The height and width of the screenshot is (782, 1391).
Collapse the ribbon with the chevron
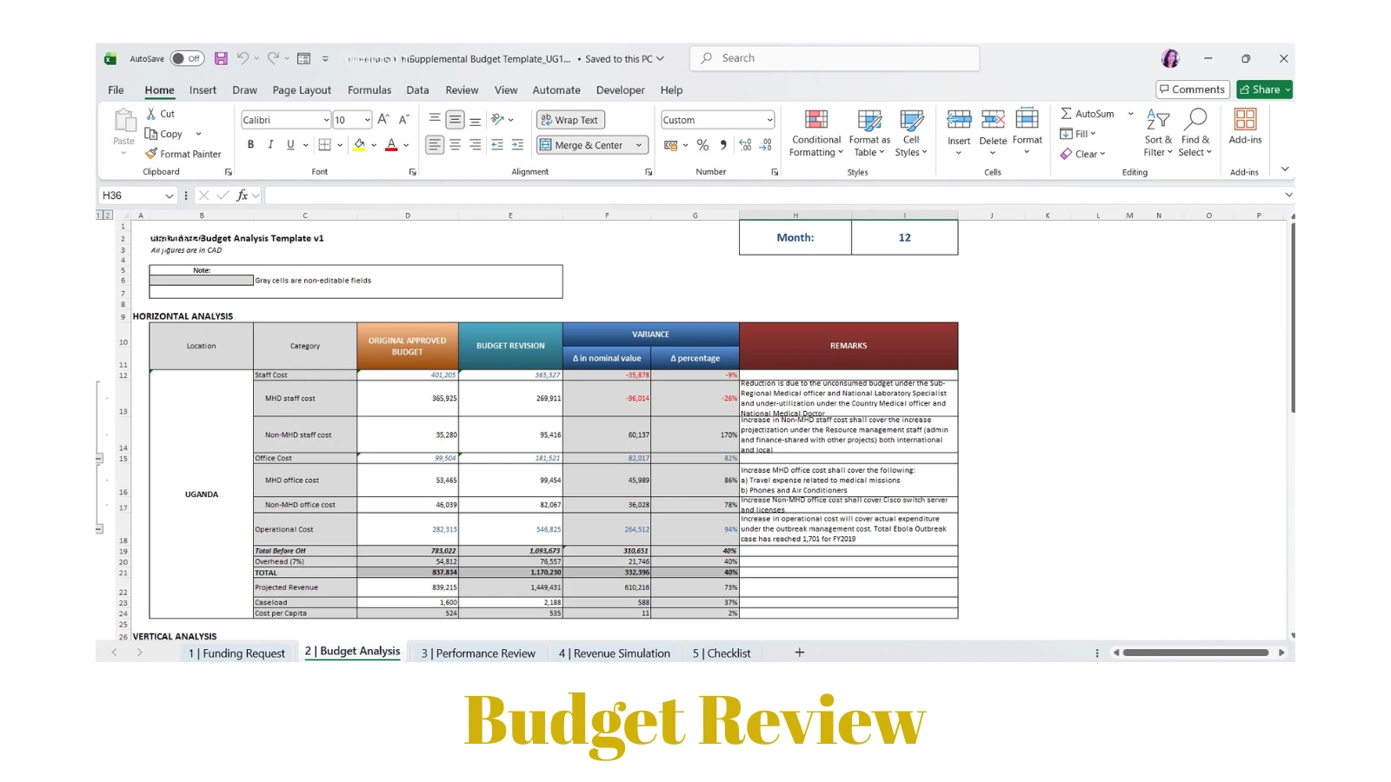1285,169
